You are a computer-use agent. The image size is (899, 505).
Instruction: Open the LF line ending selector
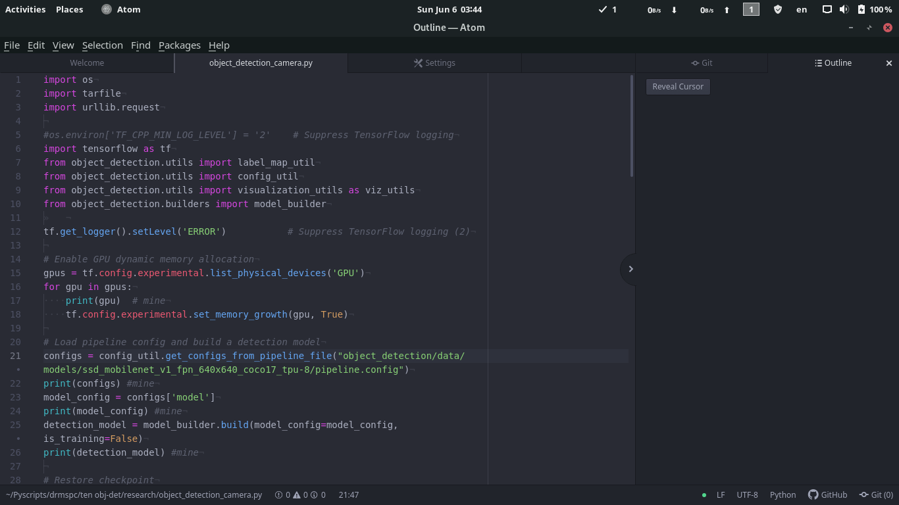click(721, 494)
